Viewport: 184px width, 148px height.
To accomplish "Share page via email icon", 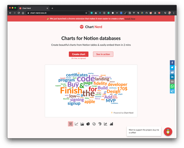I will [x=172, y=81].
